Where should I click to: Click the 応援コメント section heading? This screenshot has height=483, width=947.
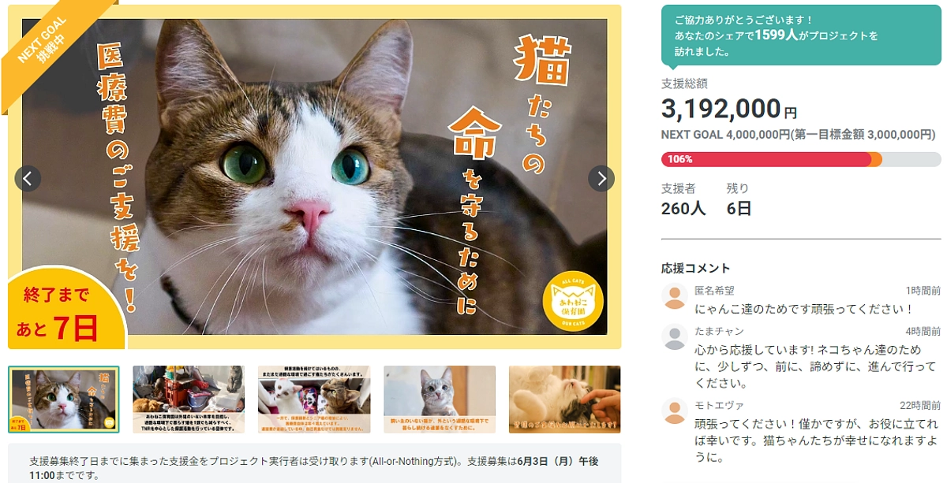coord(696,268)
